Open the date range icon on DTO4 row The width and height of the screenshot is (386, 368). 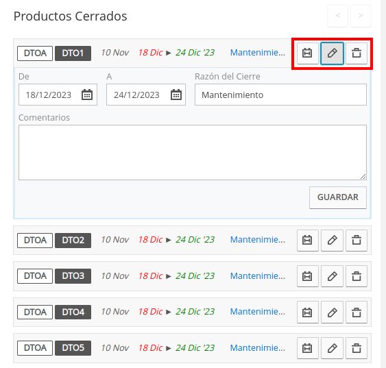(307, 312)
